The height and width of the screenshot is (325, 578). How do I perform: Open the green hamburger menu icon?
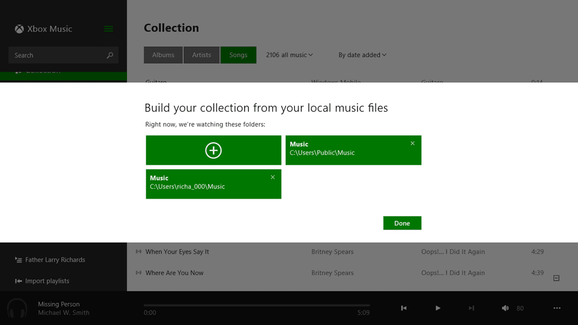coord(108,29)
